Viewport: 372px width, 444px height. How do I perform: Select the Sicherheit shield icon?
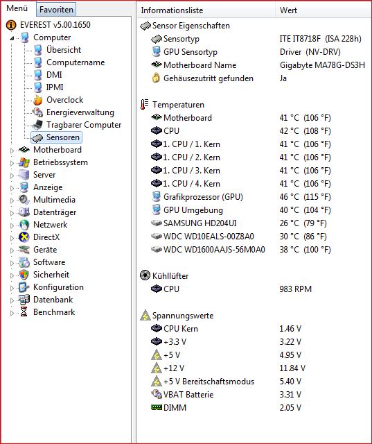tap(24, 275)
